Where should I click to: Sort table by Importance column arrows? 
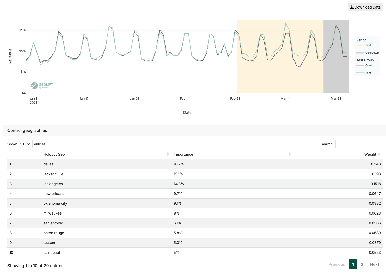(x=289, y=154)
